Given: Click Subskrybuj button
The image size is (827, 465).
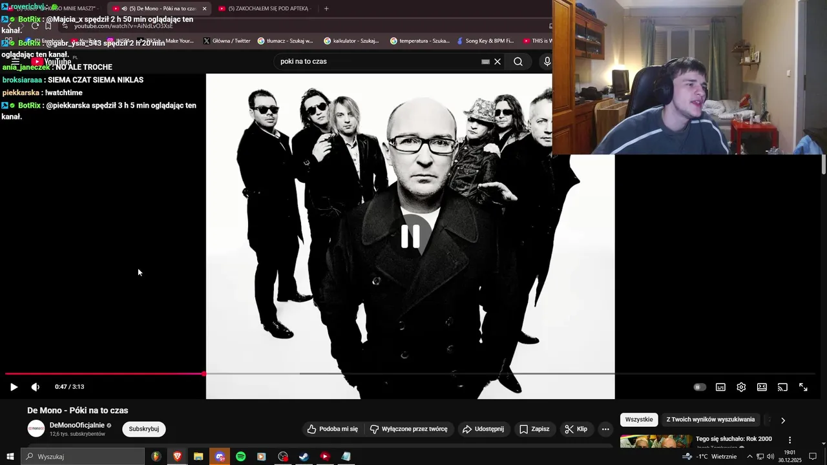Looking at the screenshot, I should (x=144, y=429).
